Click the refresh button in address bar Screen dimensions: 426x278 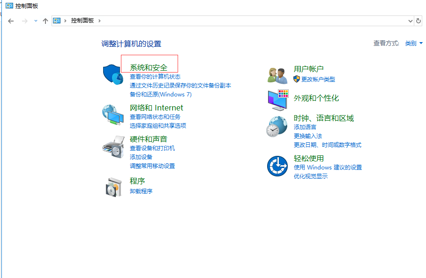pos(419,21)
